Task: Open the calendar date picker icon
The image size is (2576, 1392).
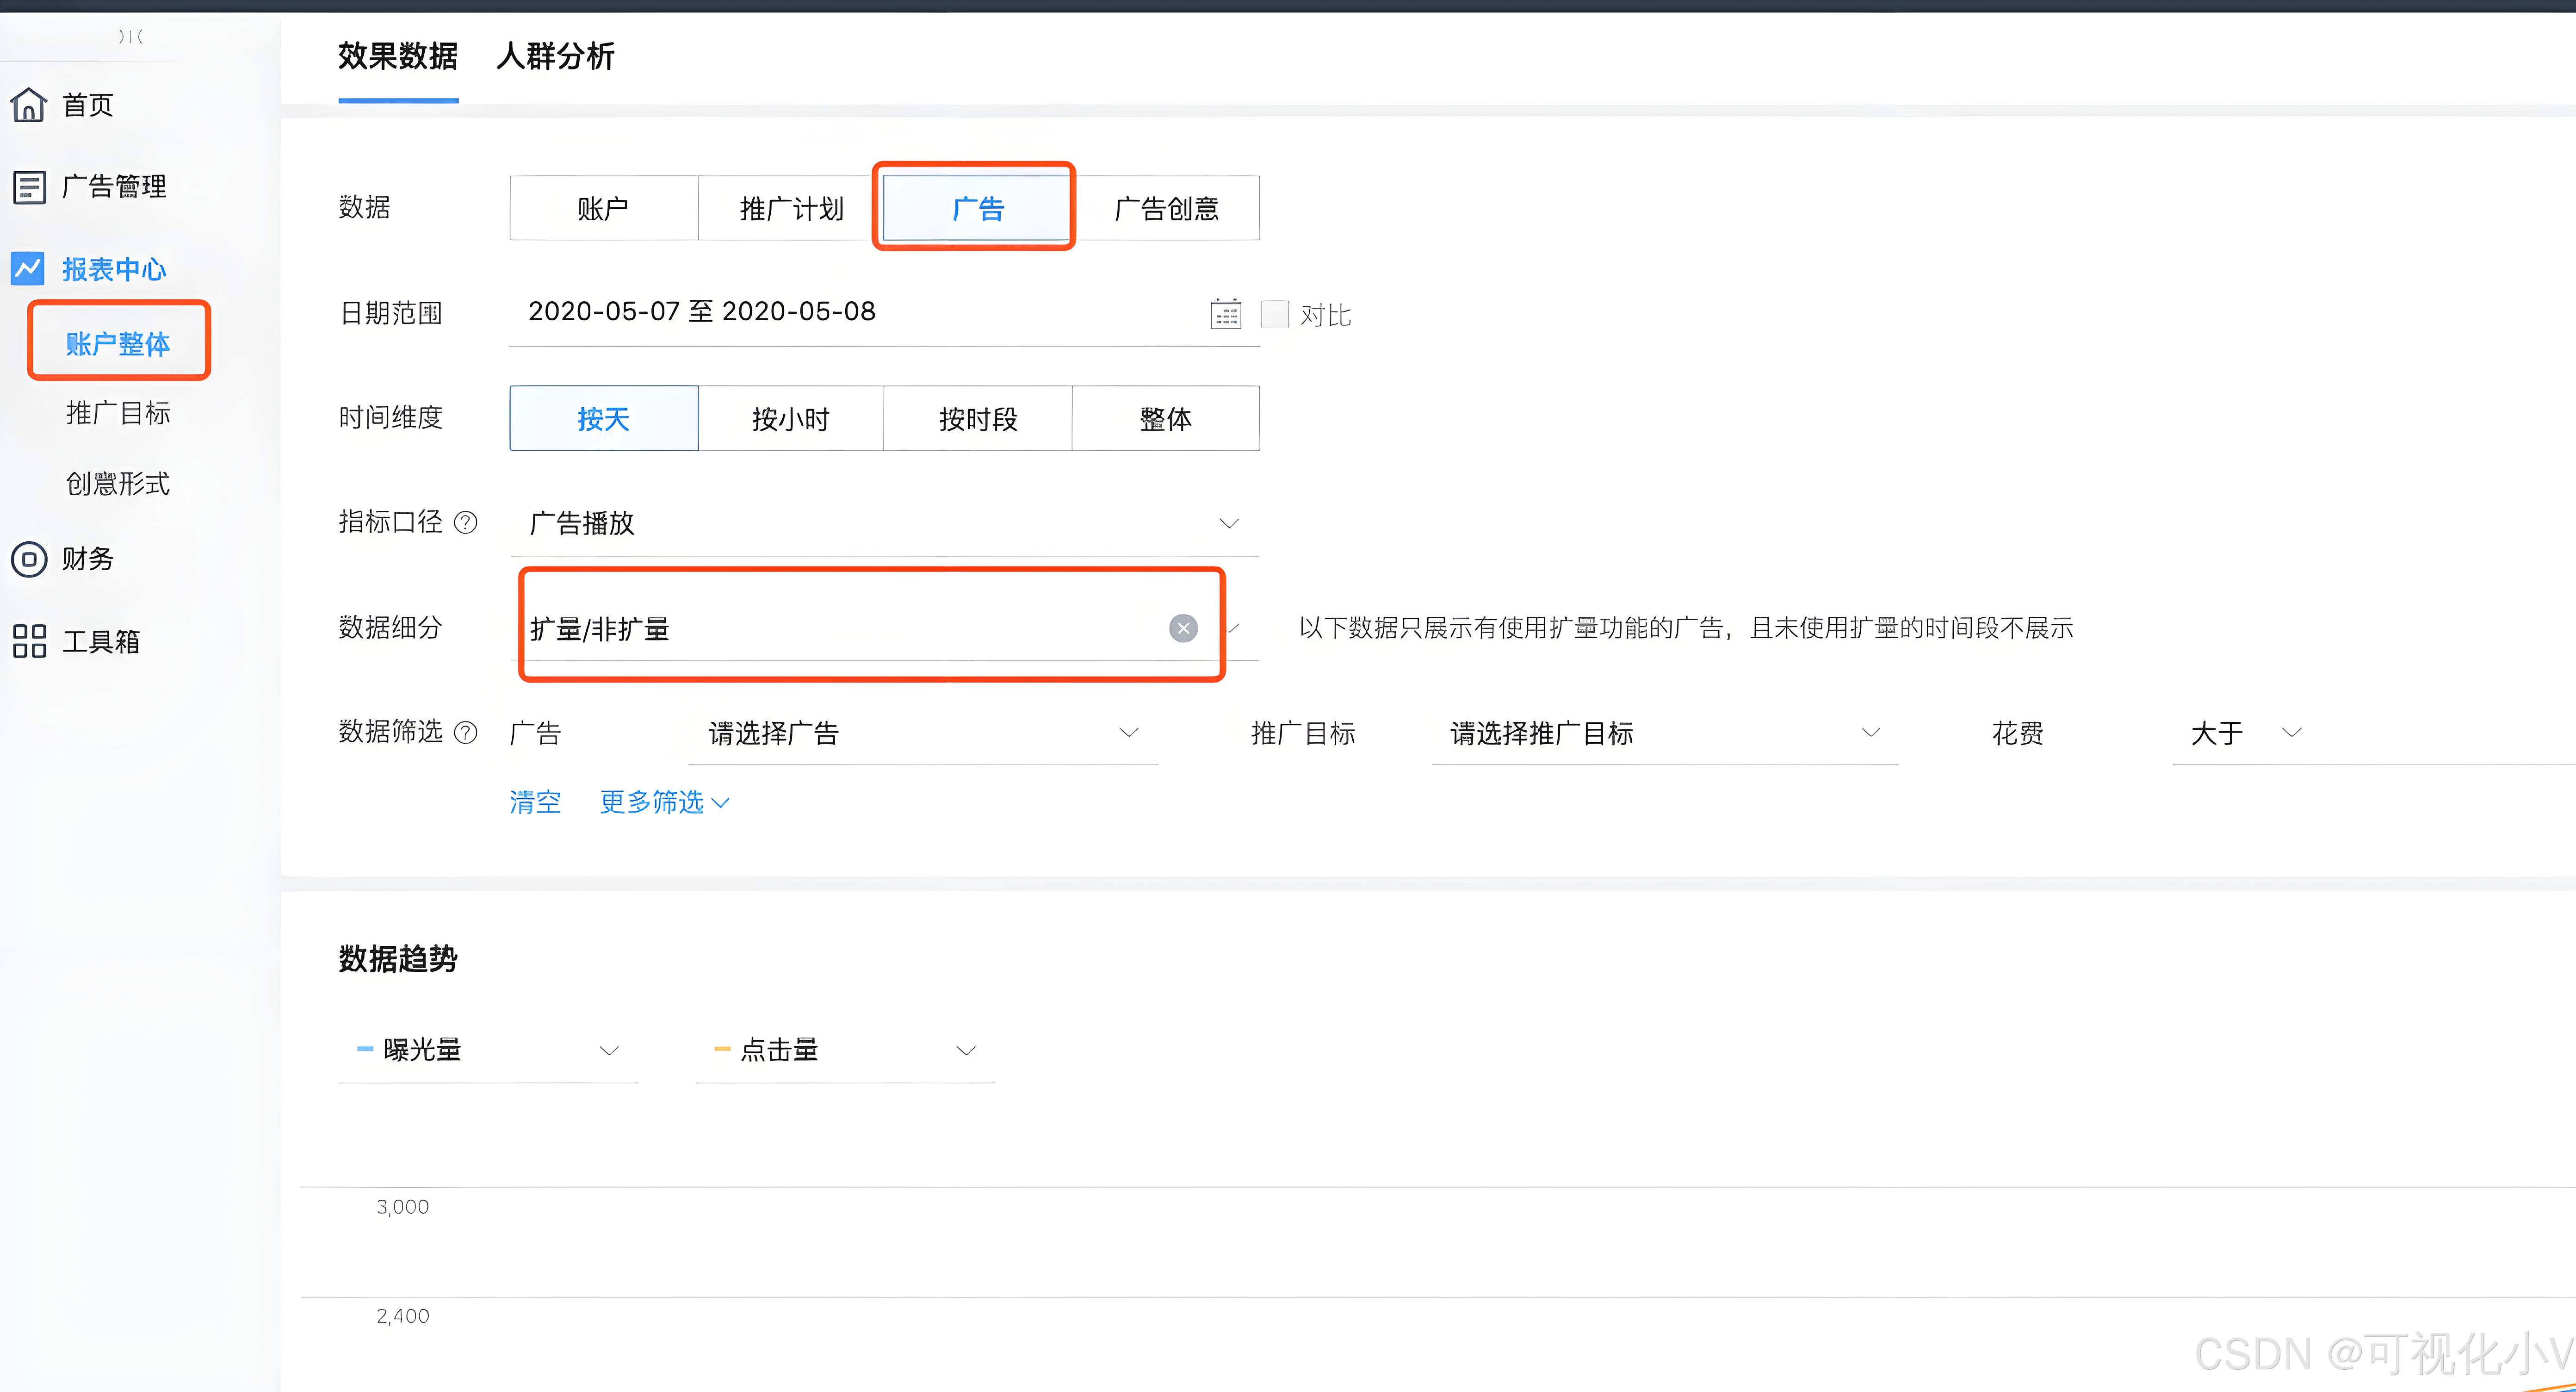Action: (1225, 314)
